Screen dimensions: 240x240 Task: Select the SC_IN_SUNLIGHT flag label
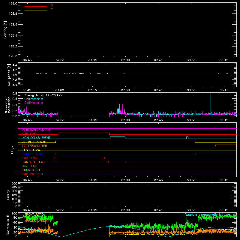(34, 142)
